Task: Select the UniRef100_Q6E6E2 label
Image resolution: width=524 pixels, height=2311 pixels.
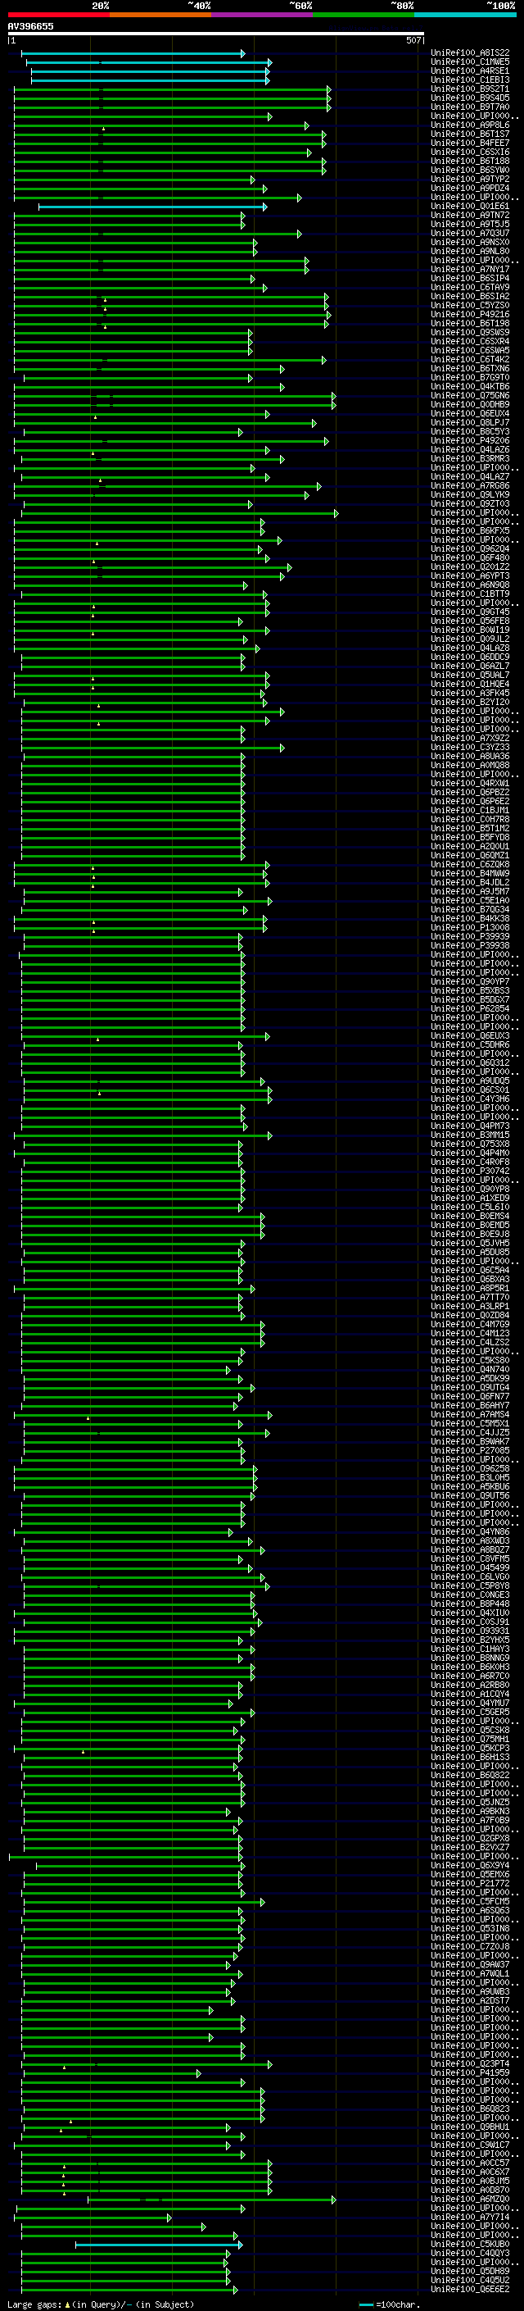Action: coord(470,2291)
